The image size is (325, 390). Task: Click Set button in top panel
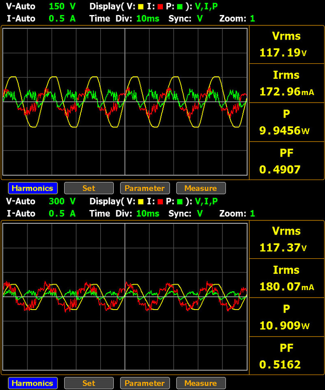coord(89,188)
